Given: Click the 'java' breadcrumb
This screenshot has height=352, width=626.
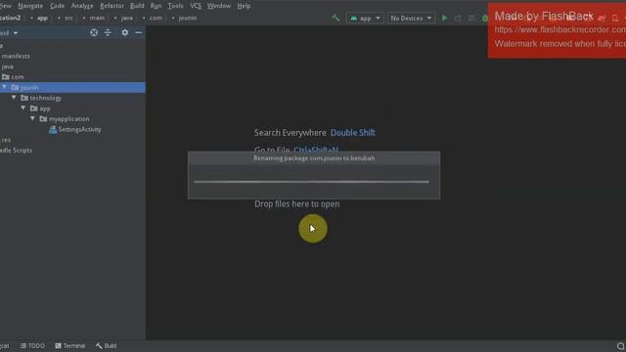Looking at the screenshot, I should click(127, 18).
